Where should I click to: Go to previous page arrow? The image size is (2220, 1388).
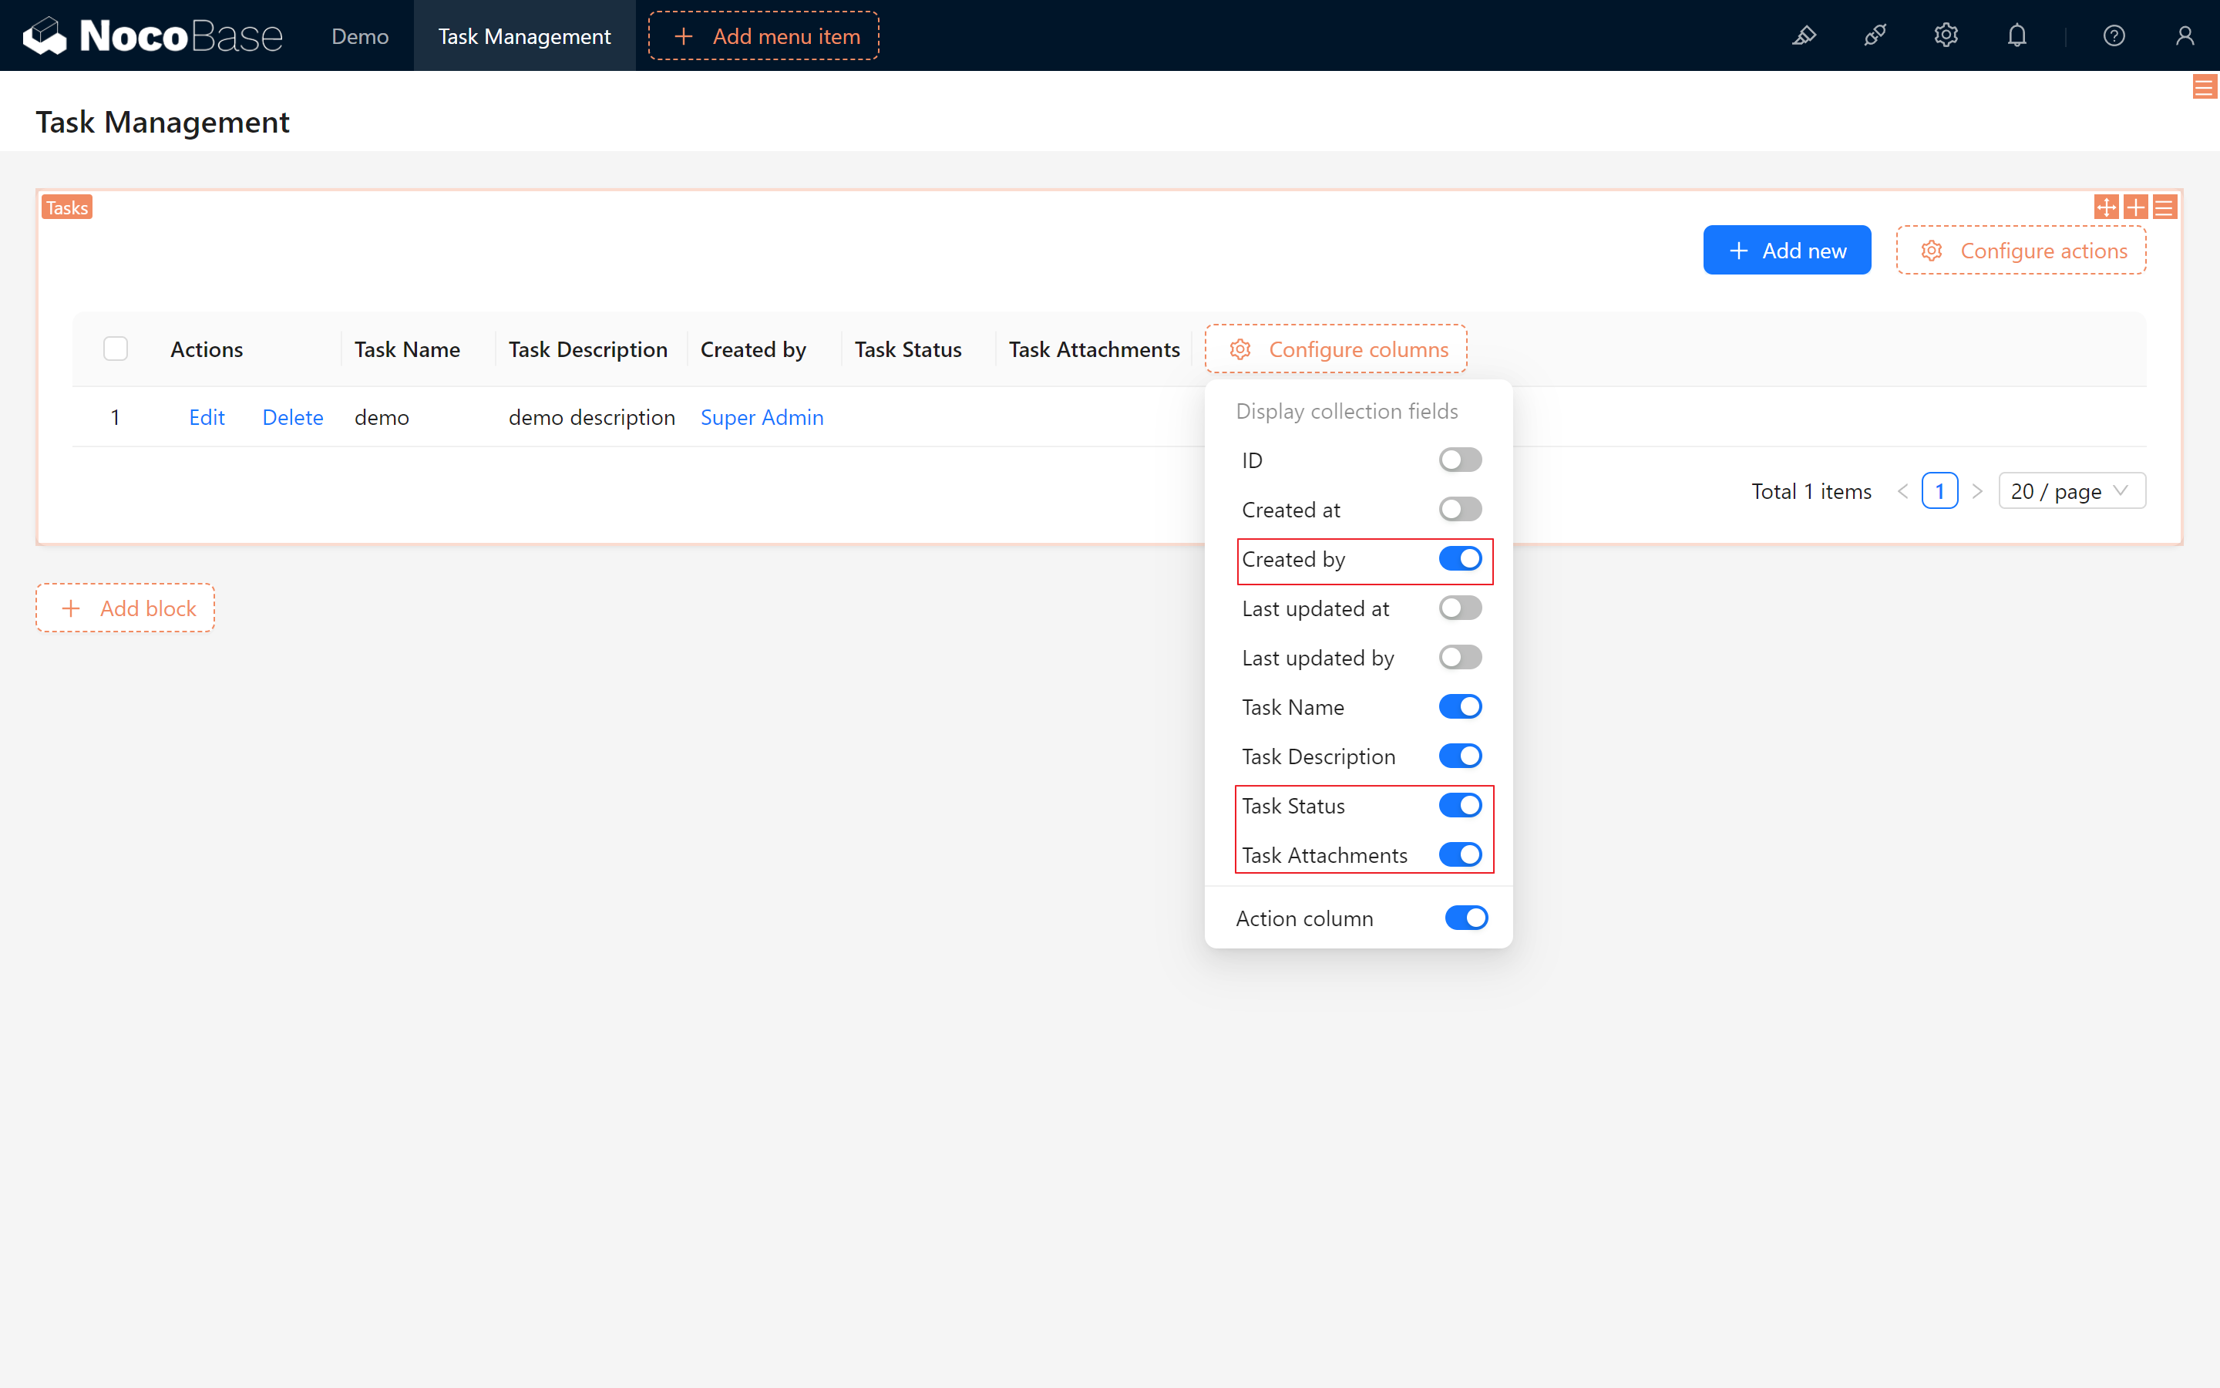coord(1902,491)
